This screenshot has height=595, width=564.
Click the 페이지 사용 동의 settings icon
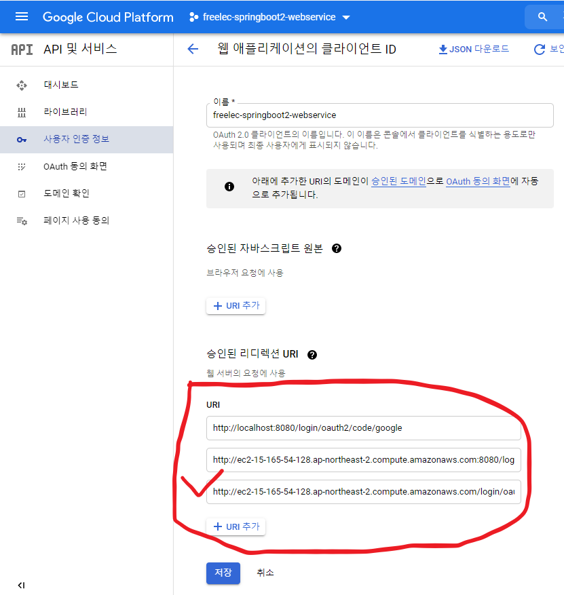click(22, 221)
